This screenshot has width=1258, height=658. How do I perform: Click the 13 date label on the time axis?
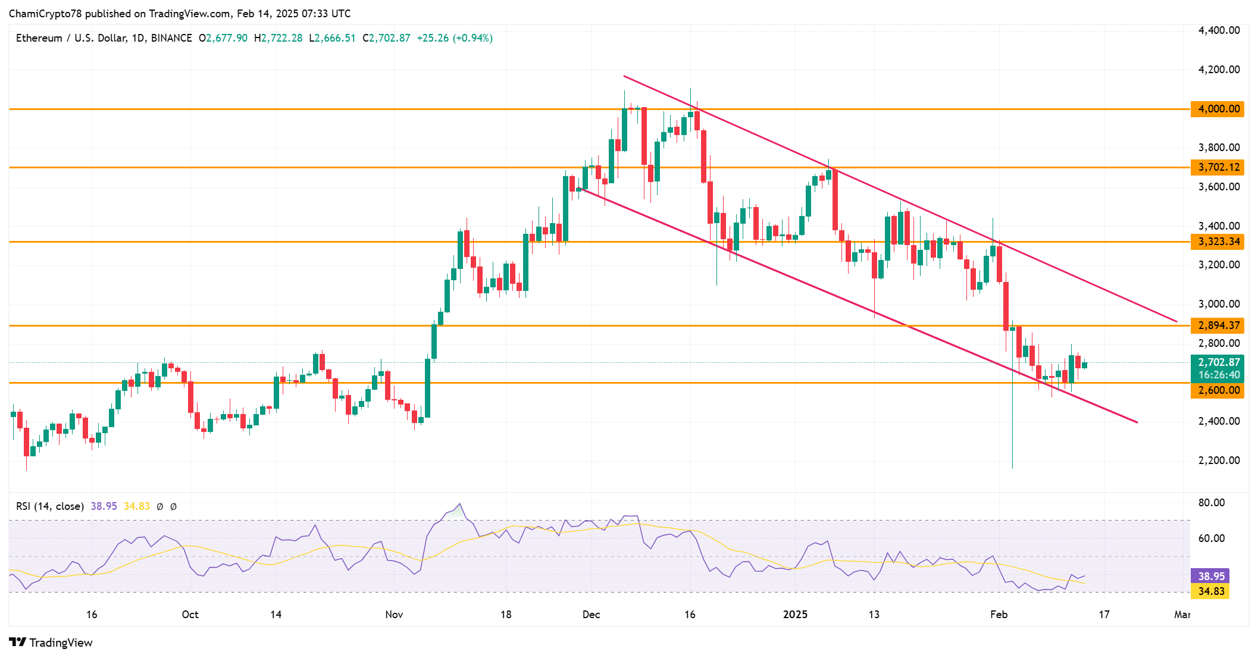click(x=874, y=615)
